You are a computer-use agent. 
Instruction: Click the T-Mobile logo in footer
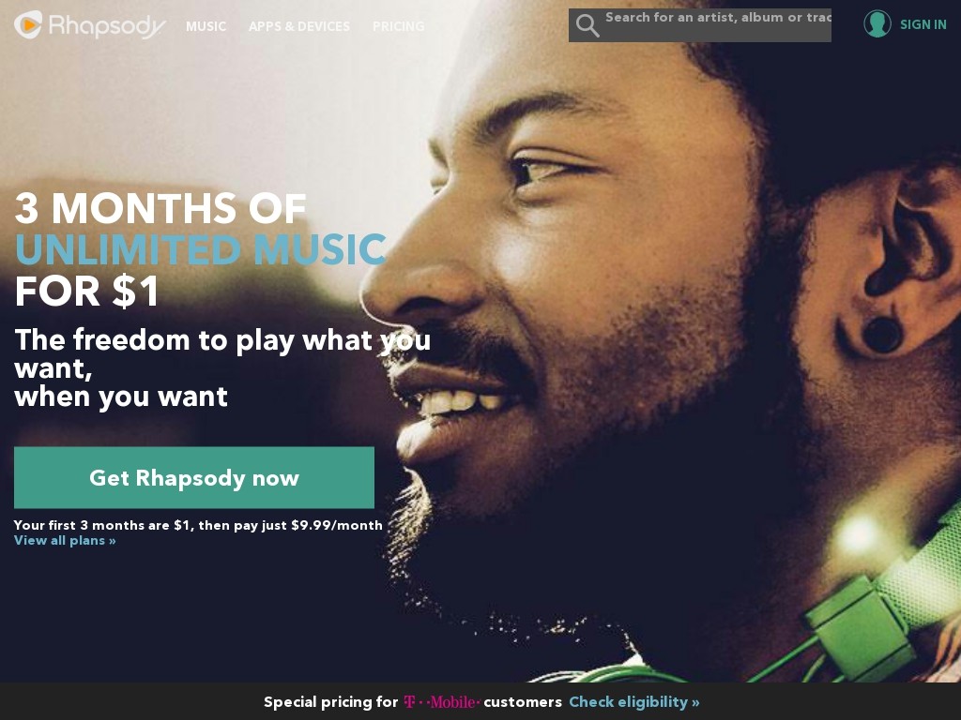coord(441,701)
